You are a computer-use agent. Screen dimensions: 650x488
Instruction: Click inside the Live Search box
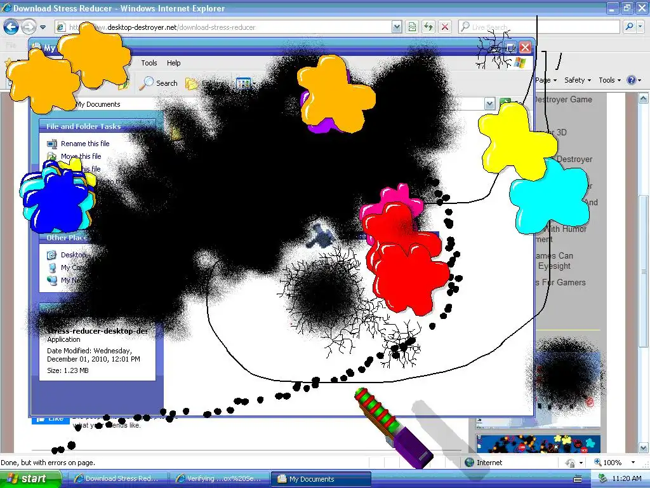tap(539, 27)
